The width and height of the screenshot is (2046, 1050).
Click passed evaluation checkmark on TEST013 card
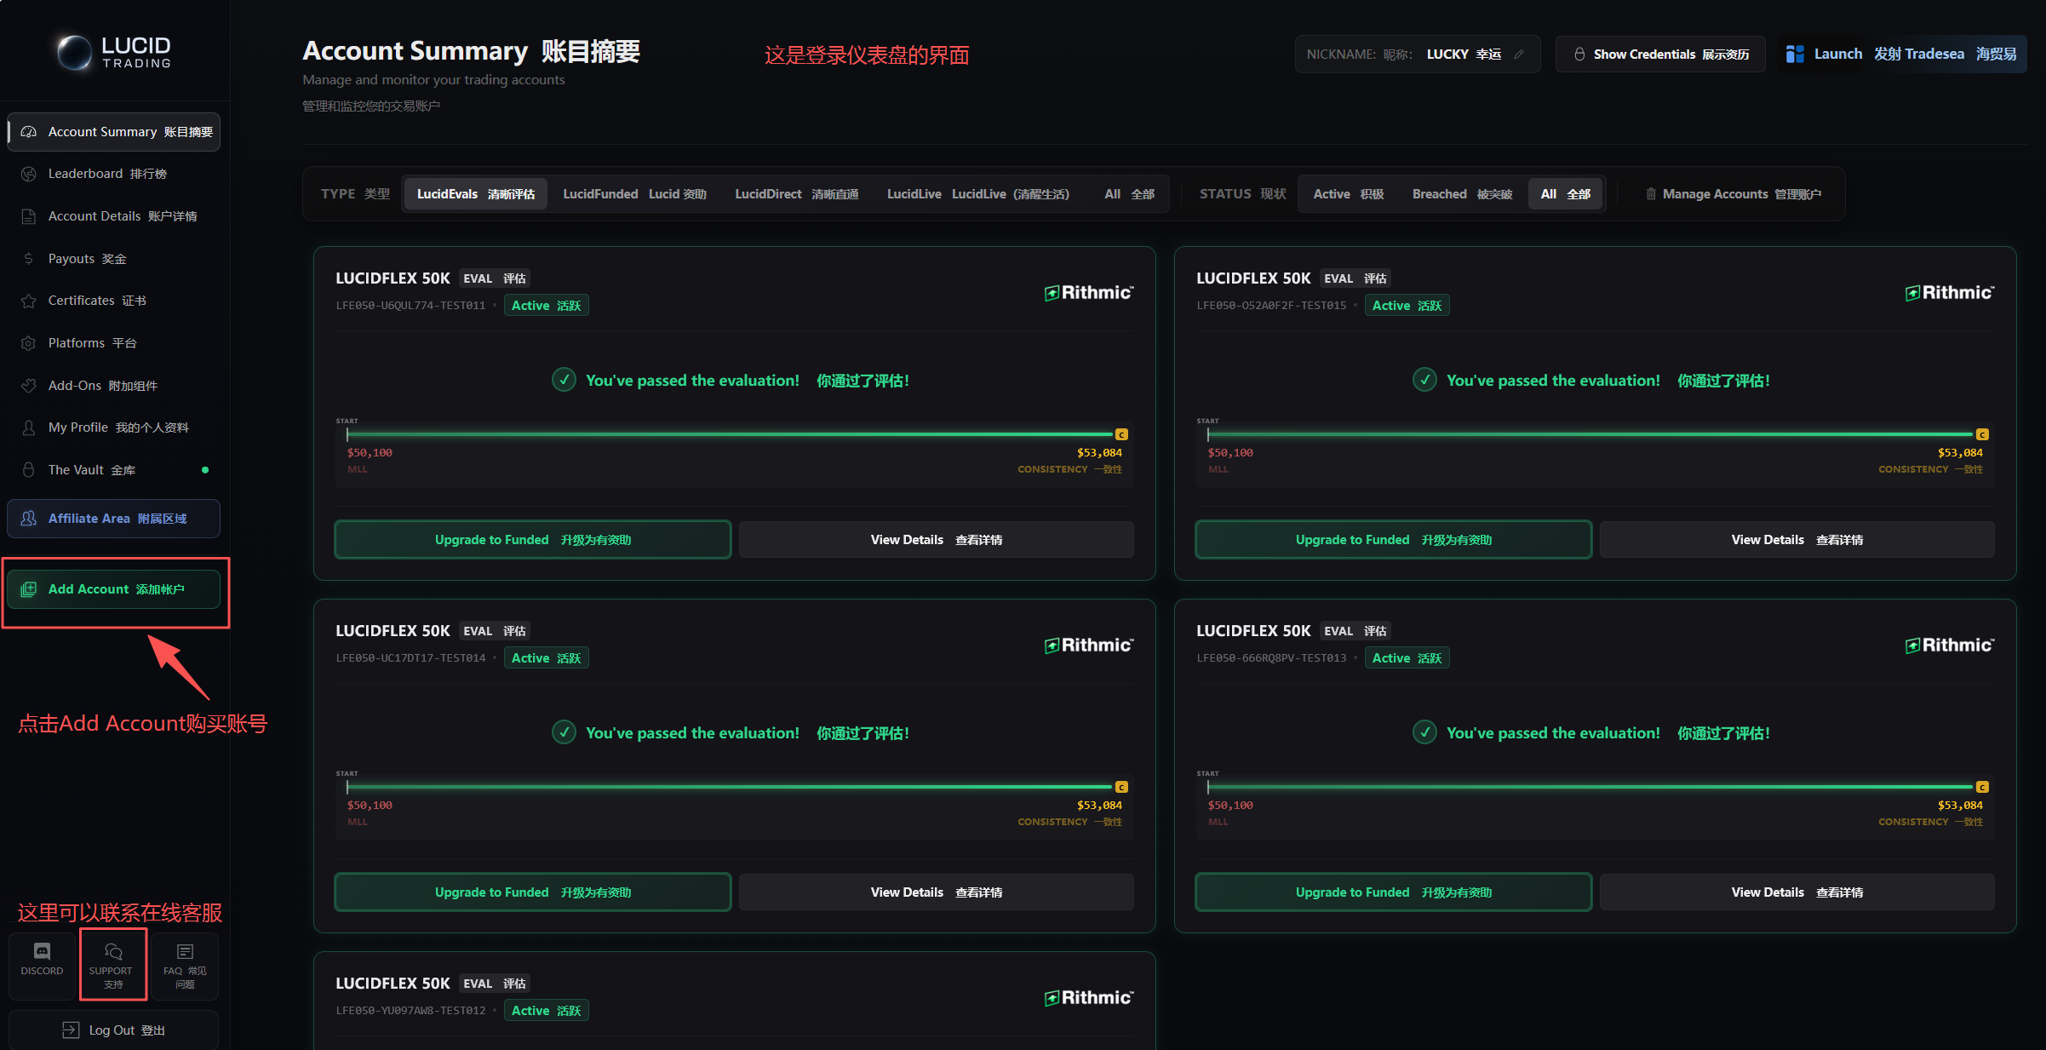pos(1424,732)
